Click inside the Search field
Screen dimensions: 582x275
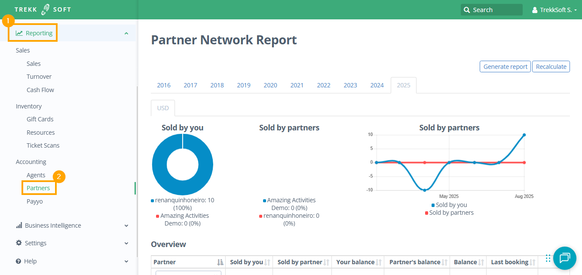492,10
